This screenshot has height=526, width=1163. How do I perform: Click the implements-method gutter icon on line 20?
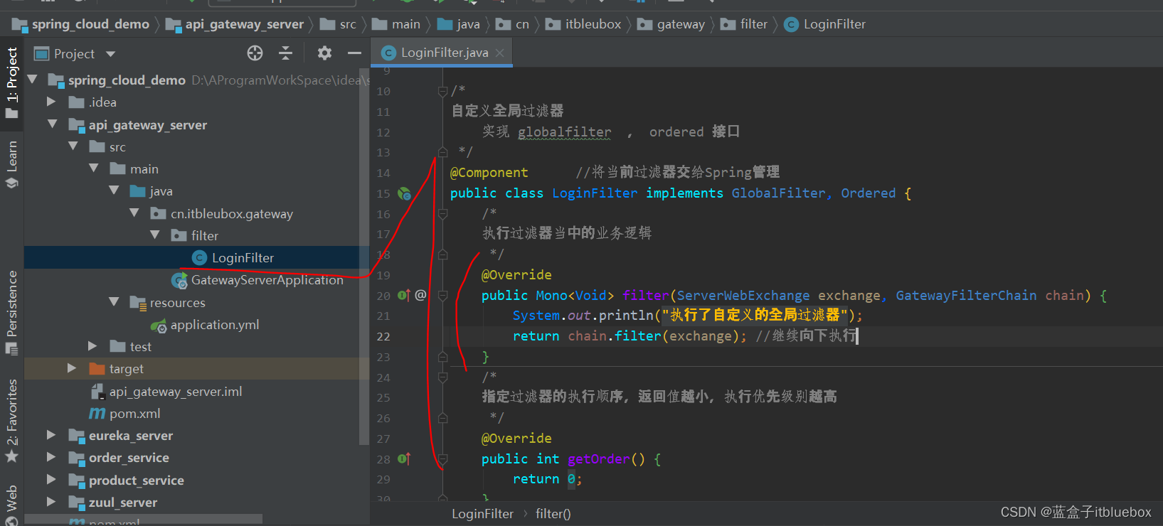tap(404, 295)
